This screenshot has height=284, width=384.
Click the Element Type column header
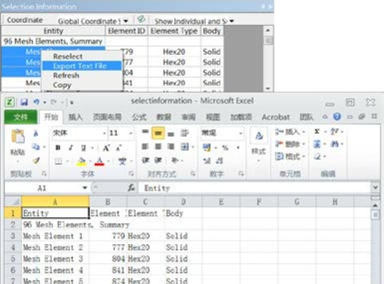tap(174, 31)
